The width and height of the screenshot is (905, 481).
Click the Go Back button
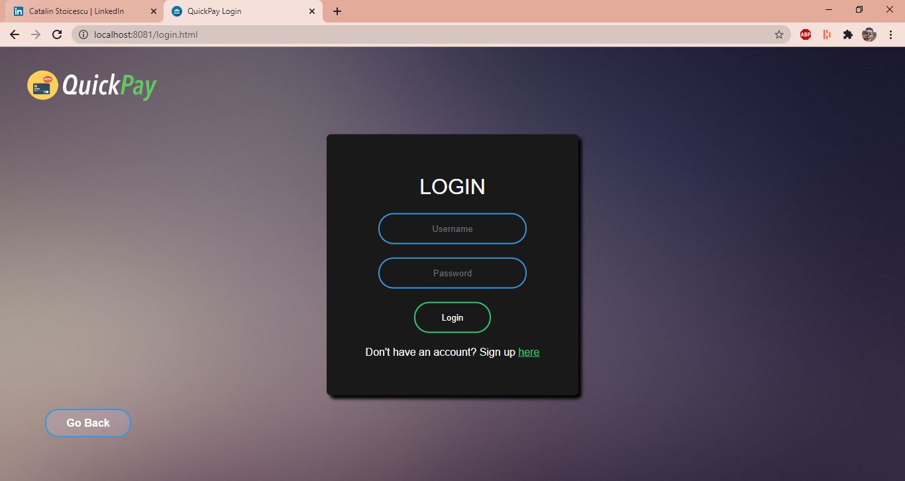(x=88, y=423)
